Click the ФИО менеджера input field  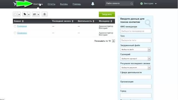point(136,31)
